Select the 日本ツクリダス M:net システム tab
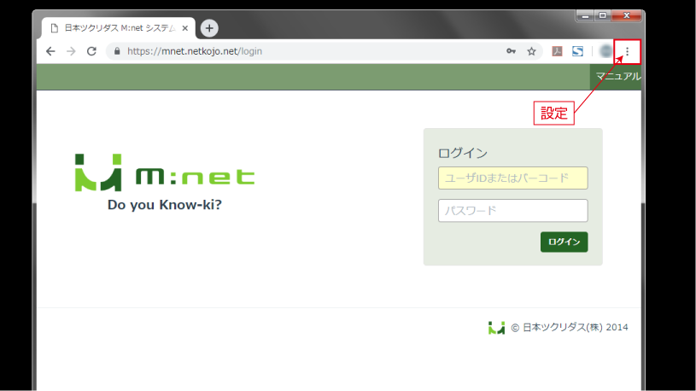 [x=119, y=28]
